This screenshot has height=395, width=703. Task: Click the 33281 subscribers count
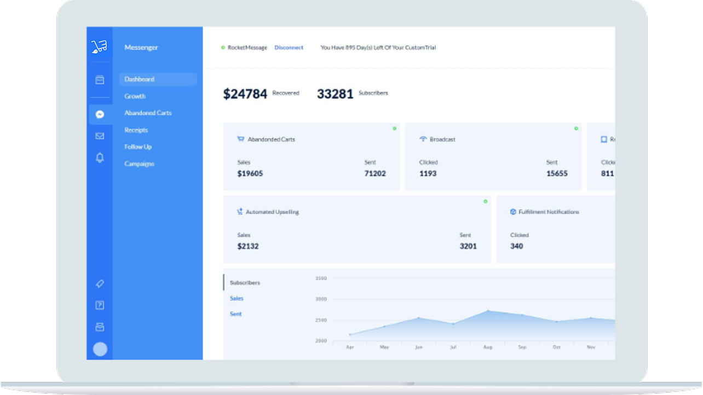tap(335, 94)
